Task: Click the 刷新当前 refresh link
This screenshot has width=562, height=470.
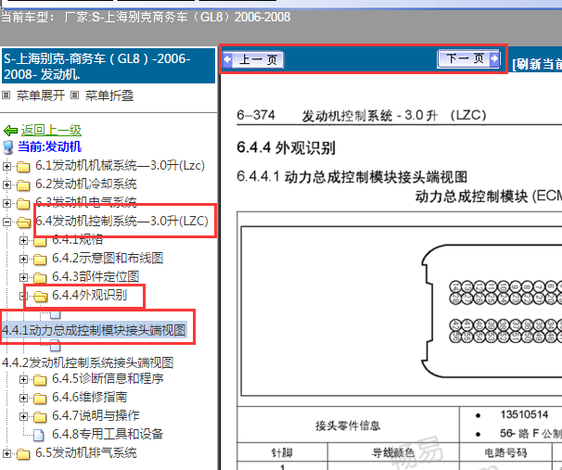Action: [x=537, y=64]
